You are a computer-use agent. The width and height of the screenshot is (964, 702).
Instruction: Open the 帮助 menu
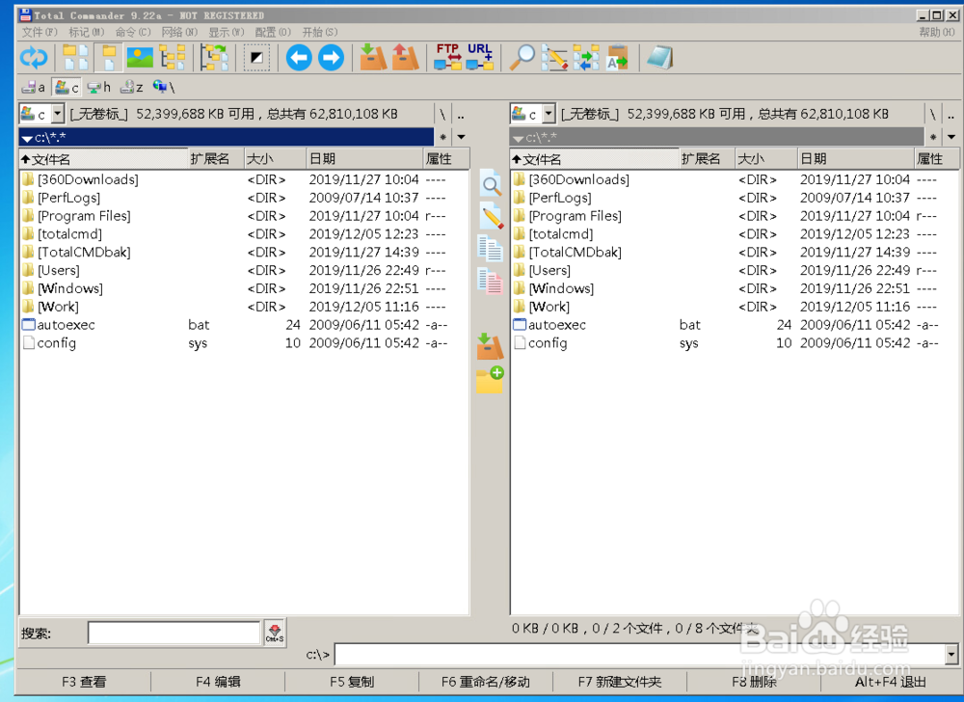938,32
